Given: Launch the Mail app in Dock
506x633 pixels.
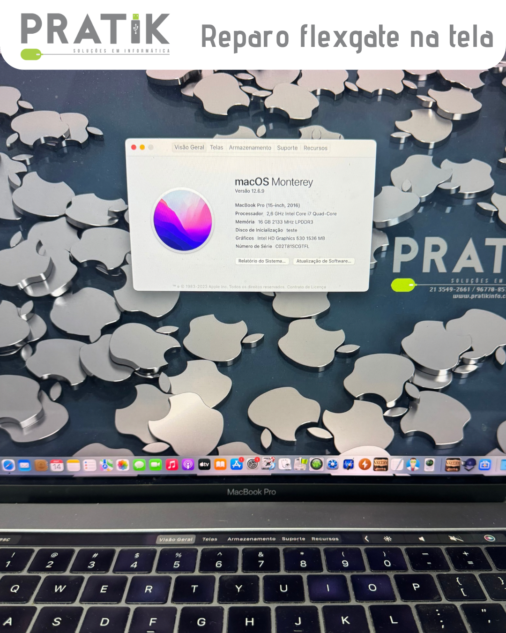Looking at the screenshot, I should (25, 465).
